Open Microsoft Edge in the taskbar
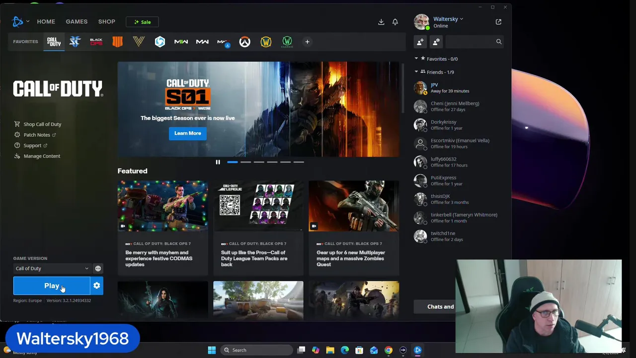 pos(345,350)
